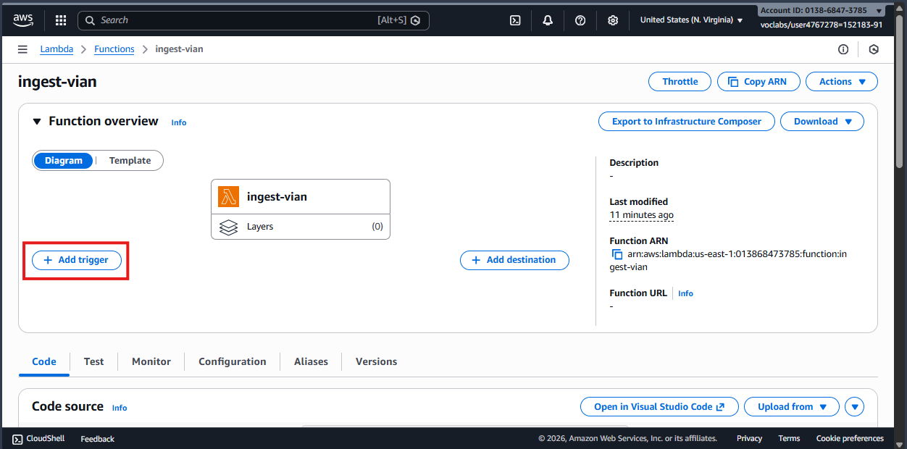This screenshot has width=907, height=449.
Task: Select the Diagram view toggle
Action: pyautogui.click(x=64, y=161)
